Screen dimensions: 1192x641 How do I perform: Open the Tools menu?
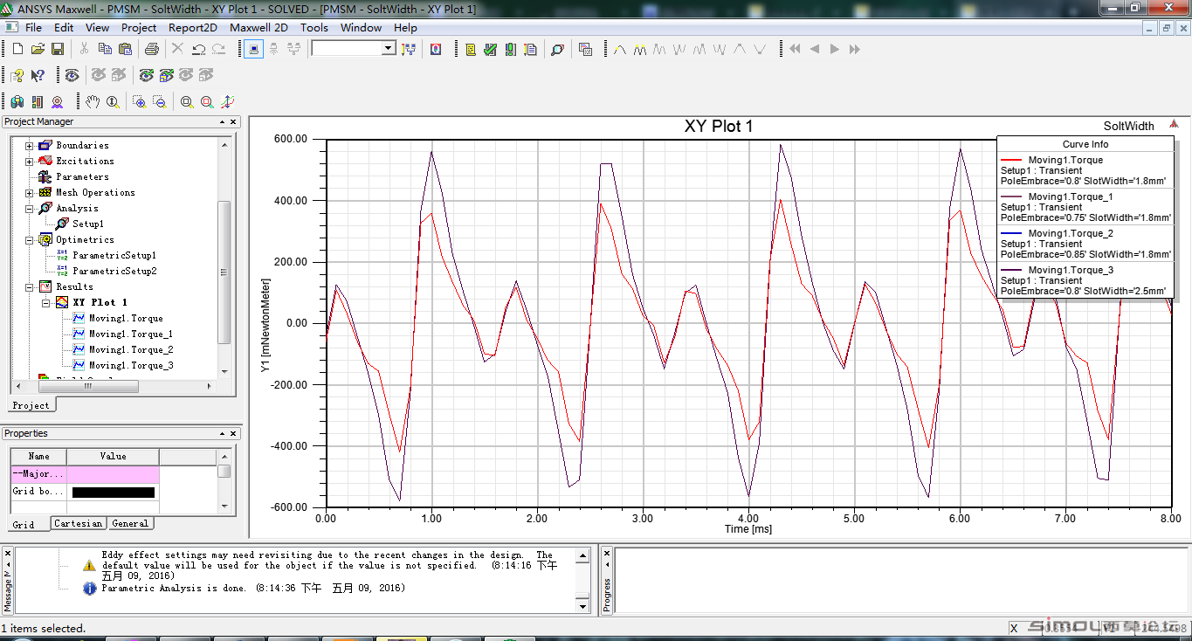pyautogui.click(x=314, y=27)
